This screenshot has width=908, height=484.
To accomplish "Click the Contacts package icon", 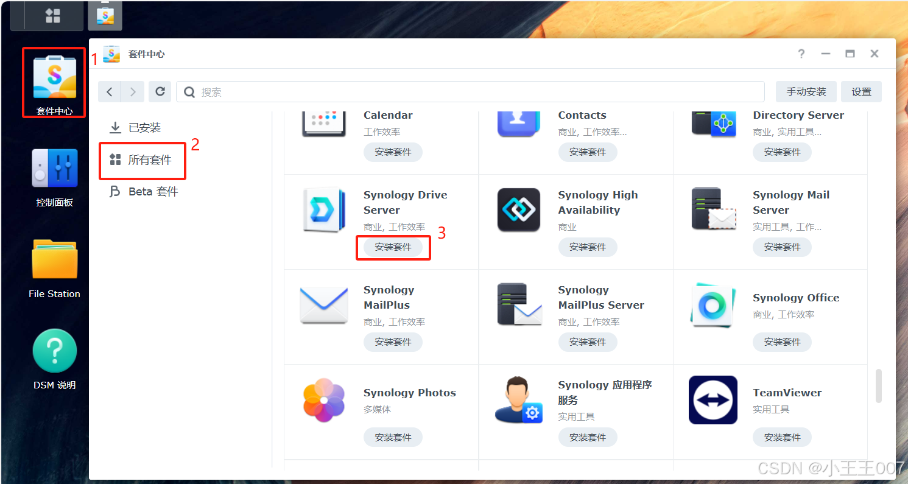I will click(x=519, y=124).
